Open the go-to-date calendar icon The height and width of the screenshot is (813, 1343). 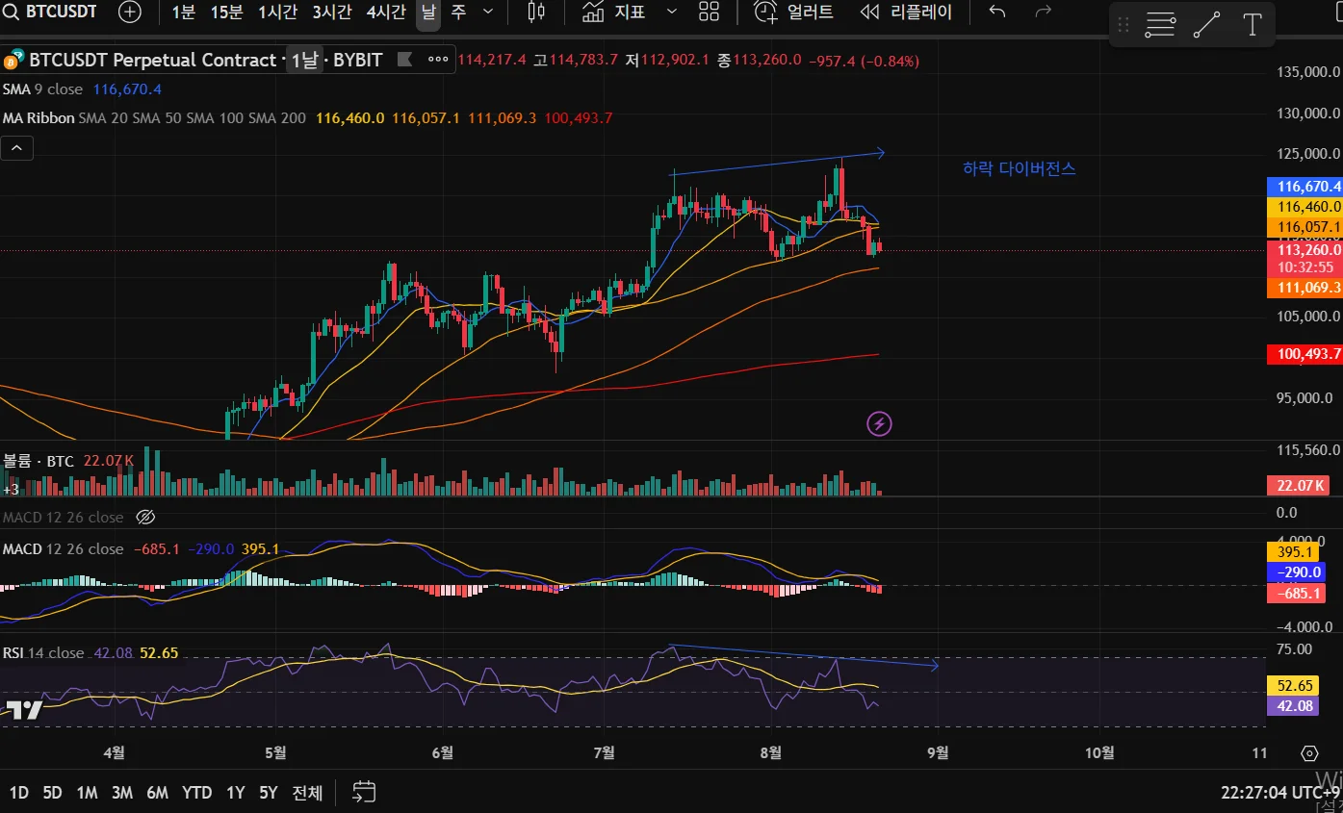[364, 793]
